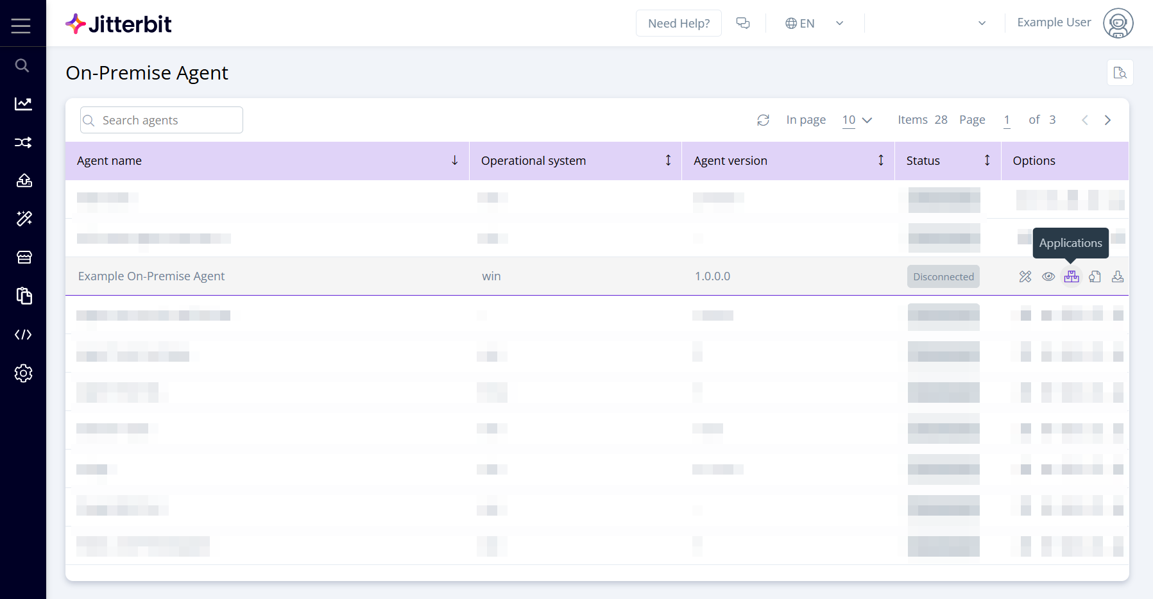
Task: Open the hamburger navigation menu
Action: [x=21, y=26]
